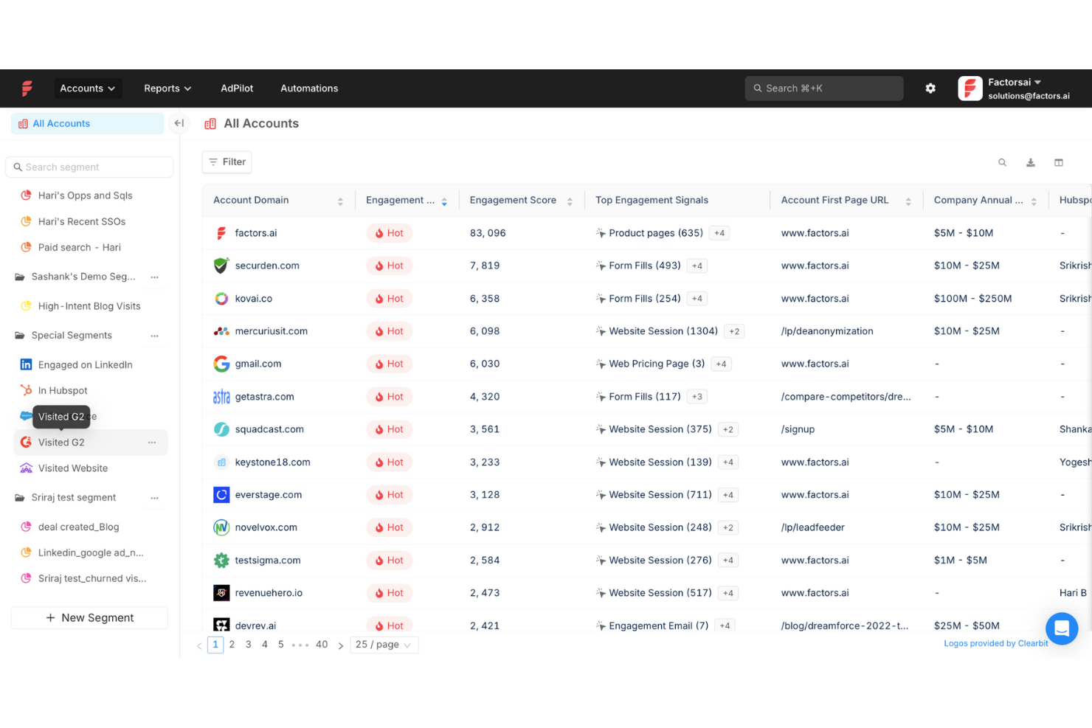Collapse the Special Segments folder
This screenshot has width=1092, height=728.
[x=20, y=336]
